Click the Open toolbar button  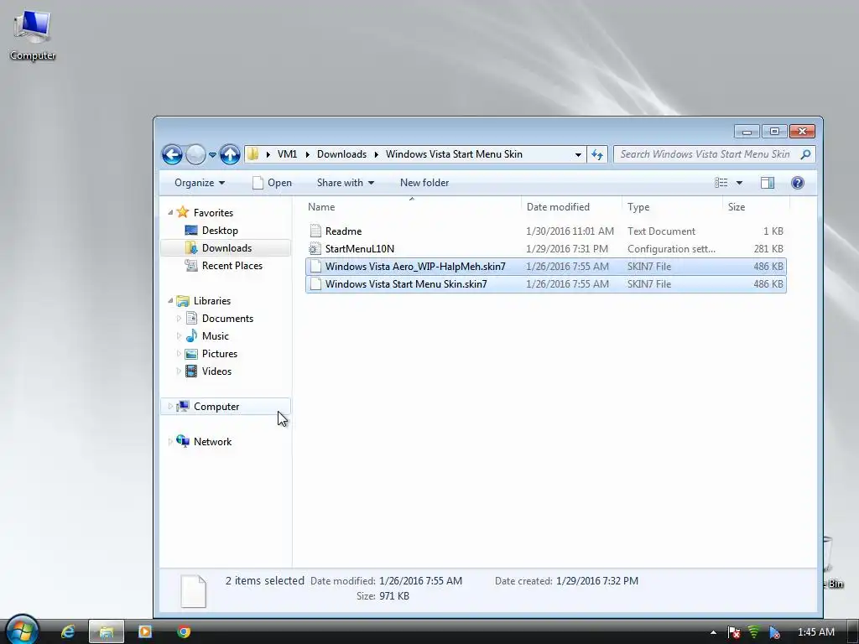[273, 183]
